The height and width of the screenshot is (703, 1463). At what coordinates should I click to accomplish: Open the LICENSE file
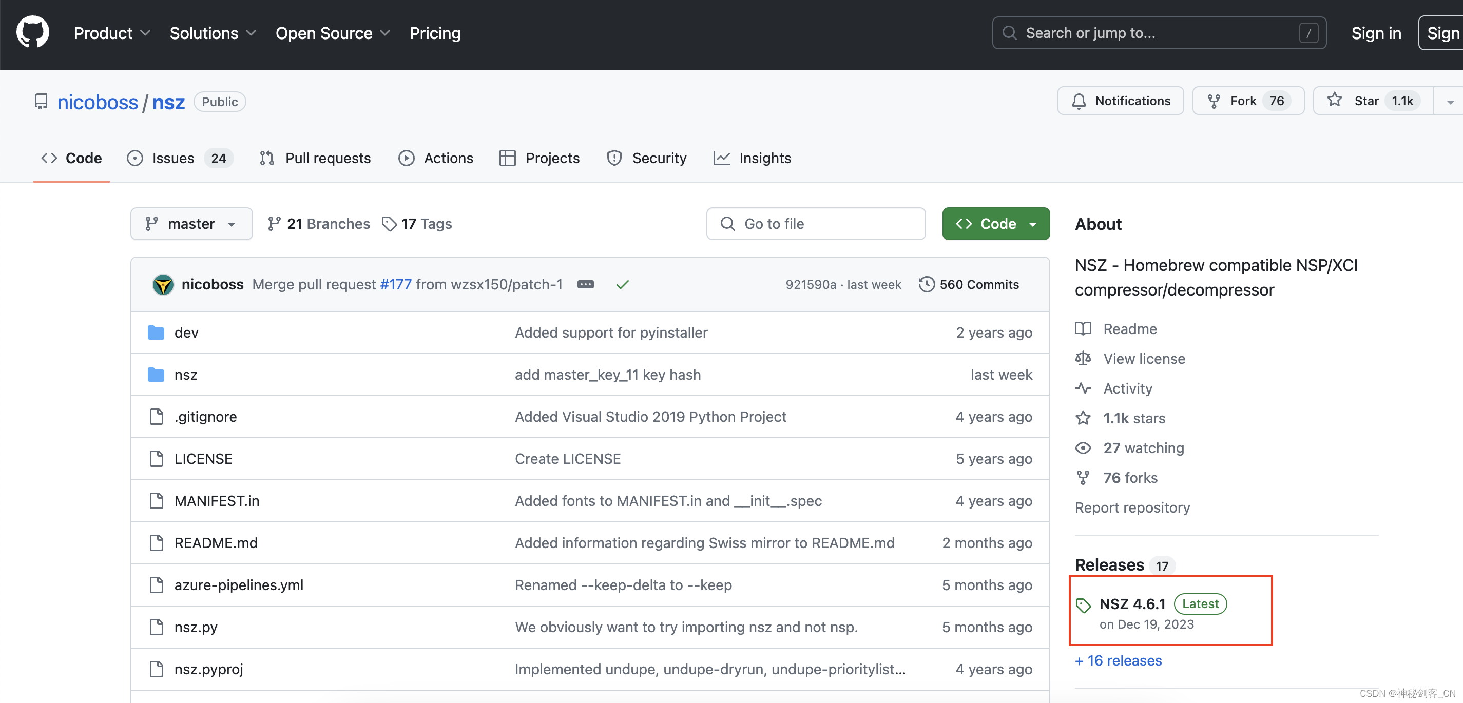tap(203, 459)
